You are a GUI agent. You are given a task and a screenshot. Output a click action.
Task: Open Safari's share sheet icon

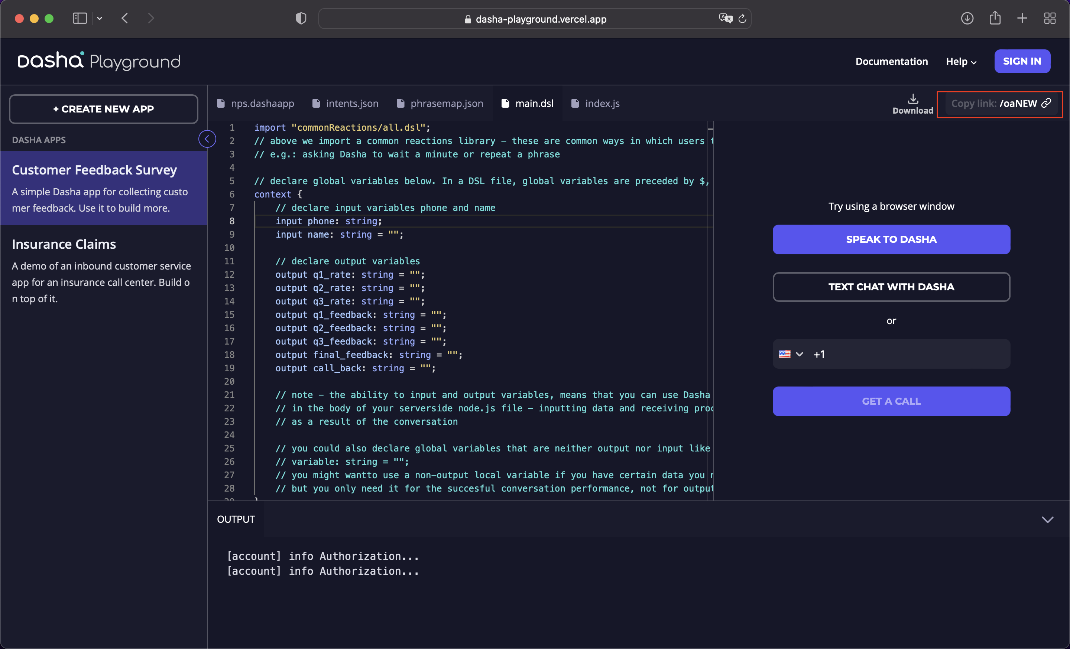(995, 18)
